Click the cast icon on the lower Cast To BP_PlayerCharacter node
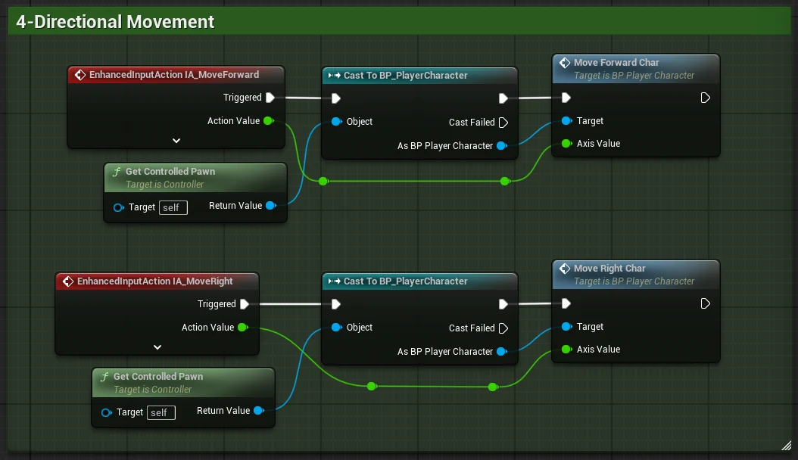The height and width of the screenshot is (460, 798). click(x=335, y=281)
